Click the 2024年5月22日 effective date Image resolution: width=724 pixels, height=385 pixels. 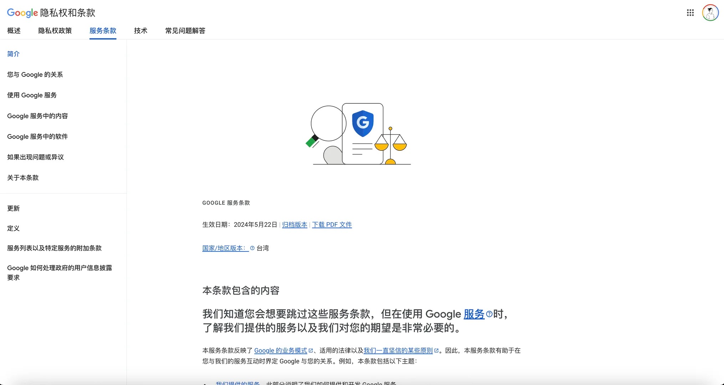(255, 225)
